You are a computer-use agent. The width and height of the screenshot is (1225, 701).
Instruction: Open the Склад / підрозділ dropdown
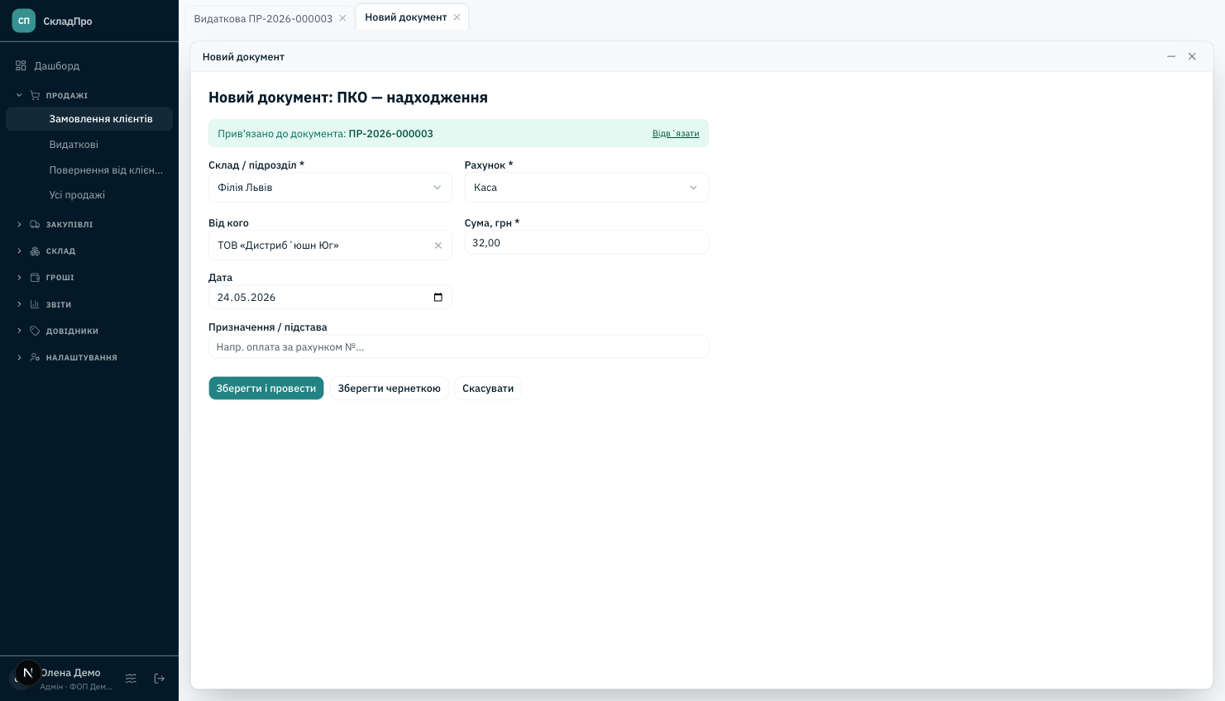[x=330, y=188]
